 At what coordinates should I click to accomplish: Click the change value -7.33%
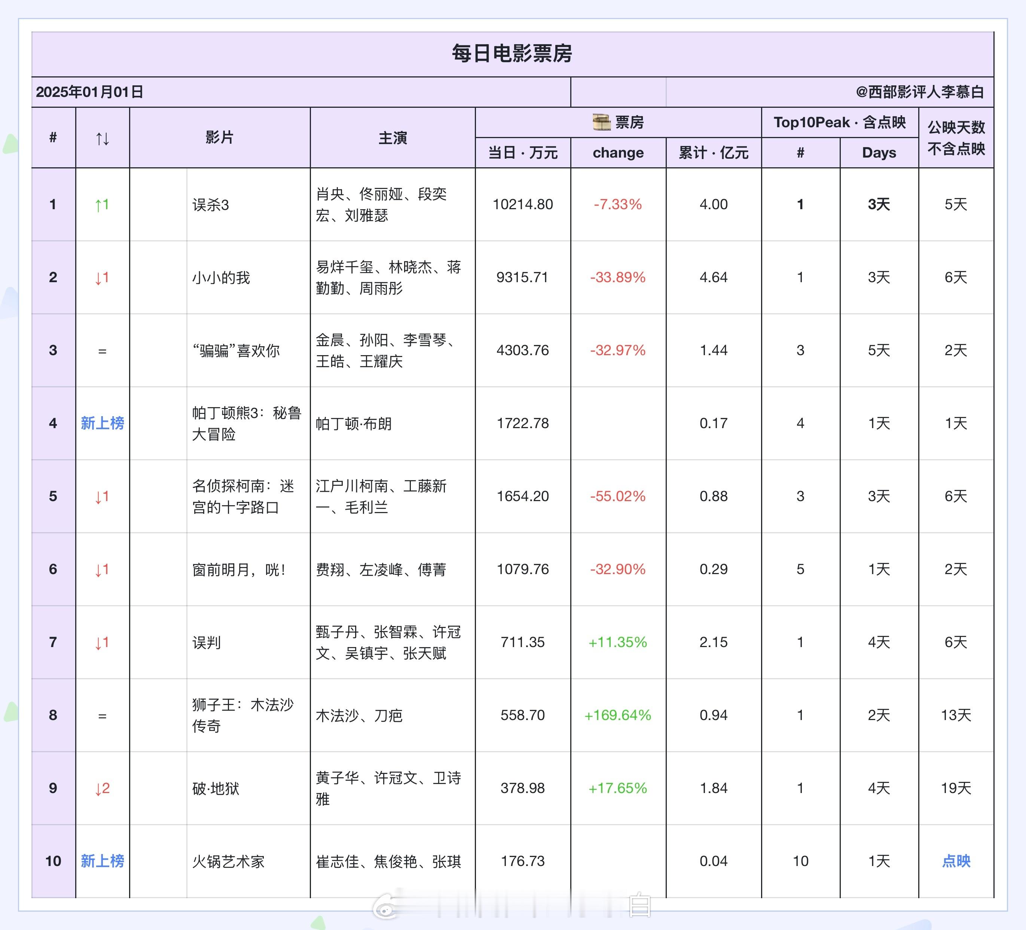point(618,205)
